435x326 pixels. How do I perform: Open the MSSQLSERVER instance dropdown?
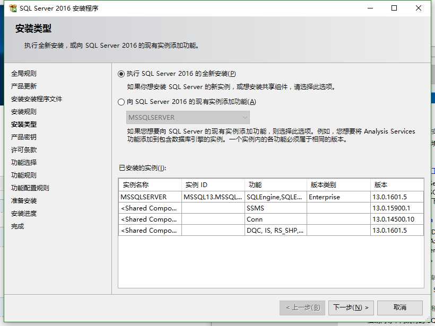[x=188, y=118]
